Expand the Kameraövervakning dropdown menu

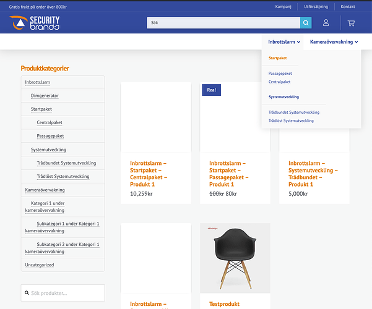tap(334, 42)
